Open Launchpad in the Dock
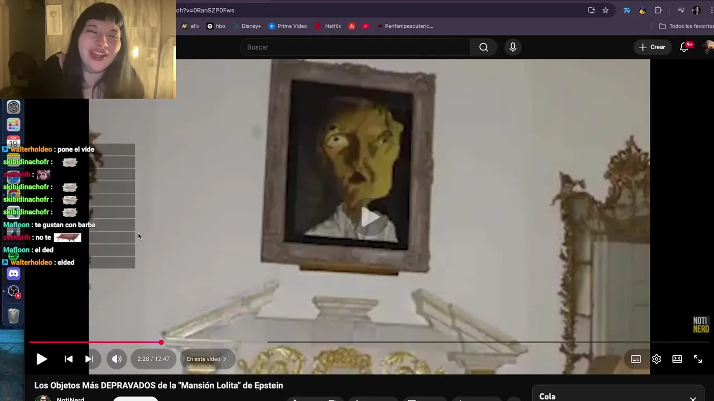Screen dimensions: 714x401 tap(13, 125)
